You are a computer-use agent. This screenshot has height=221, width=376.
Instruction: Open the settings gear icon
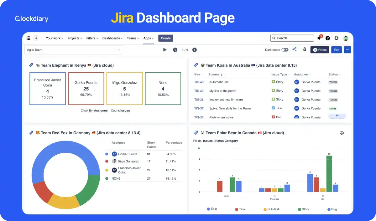pyautogui.click(x=337, y=38)
